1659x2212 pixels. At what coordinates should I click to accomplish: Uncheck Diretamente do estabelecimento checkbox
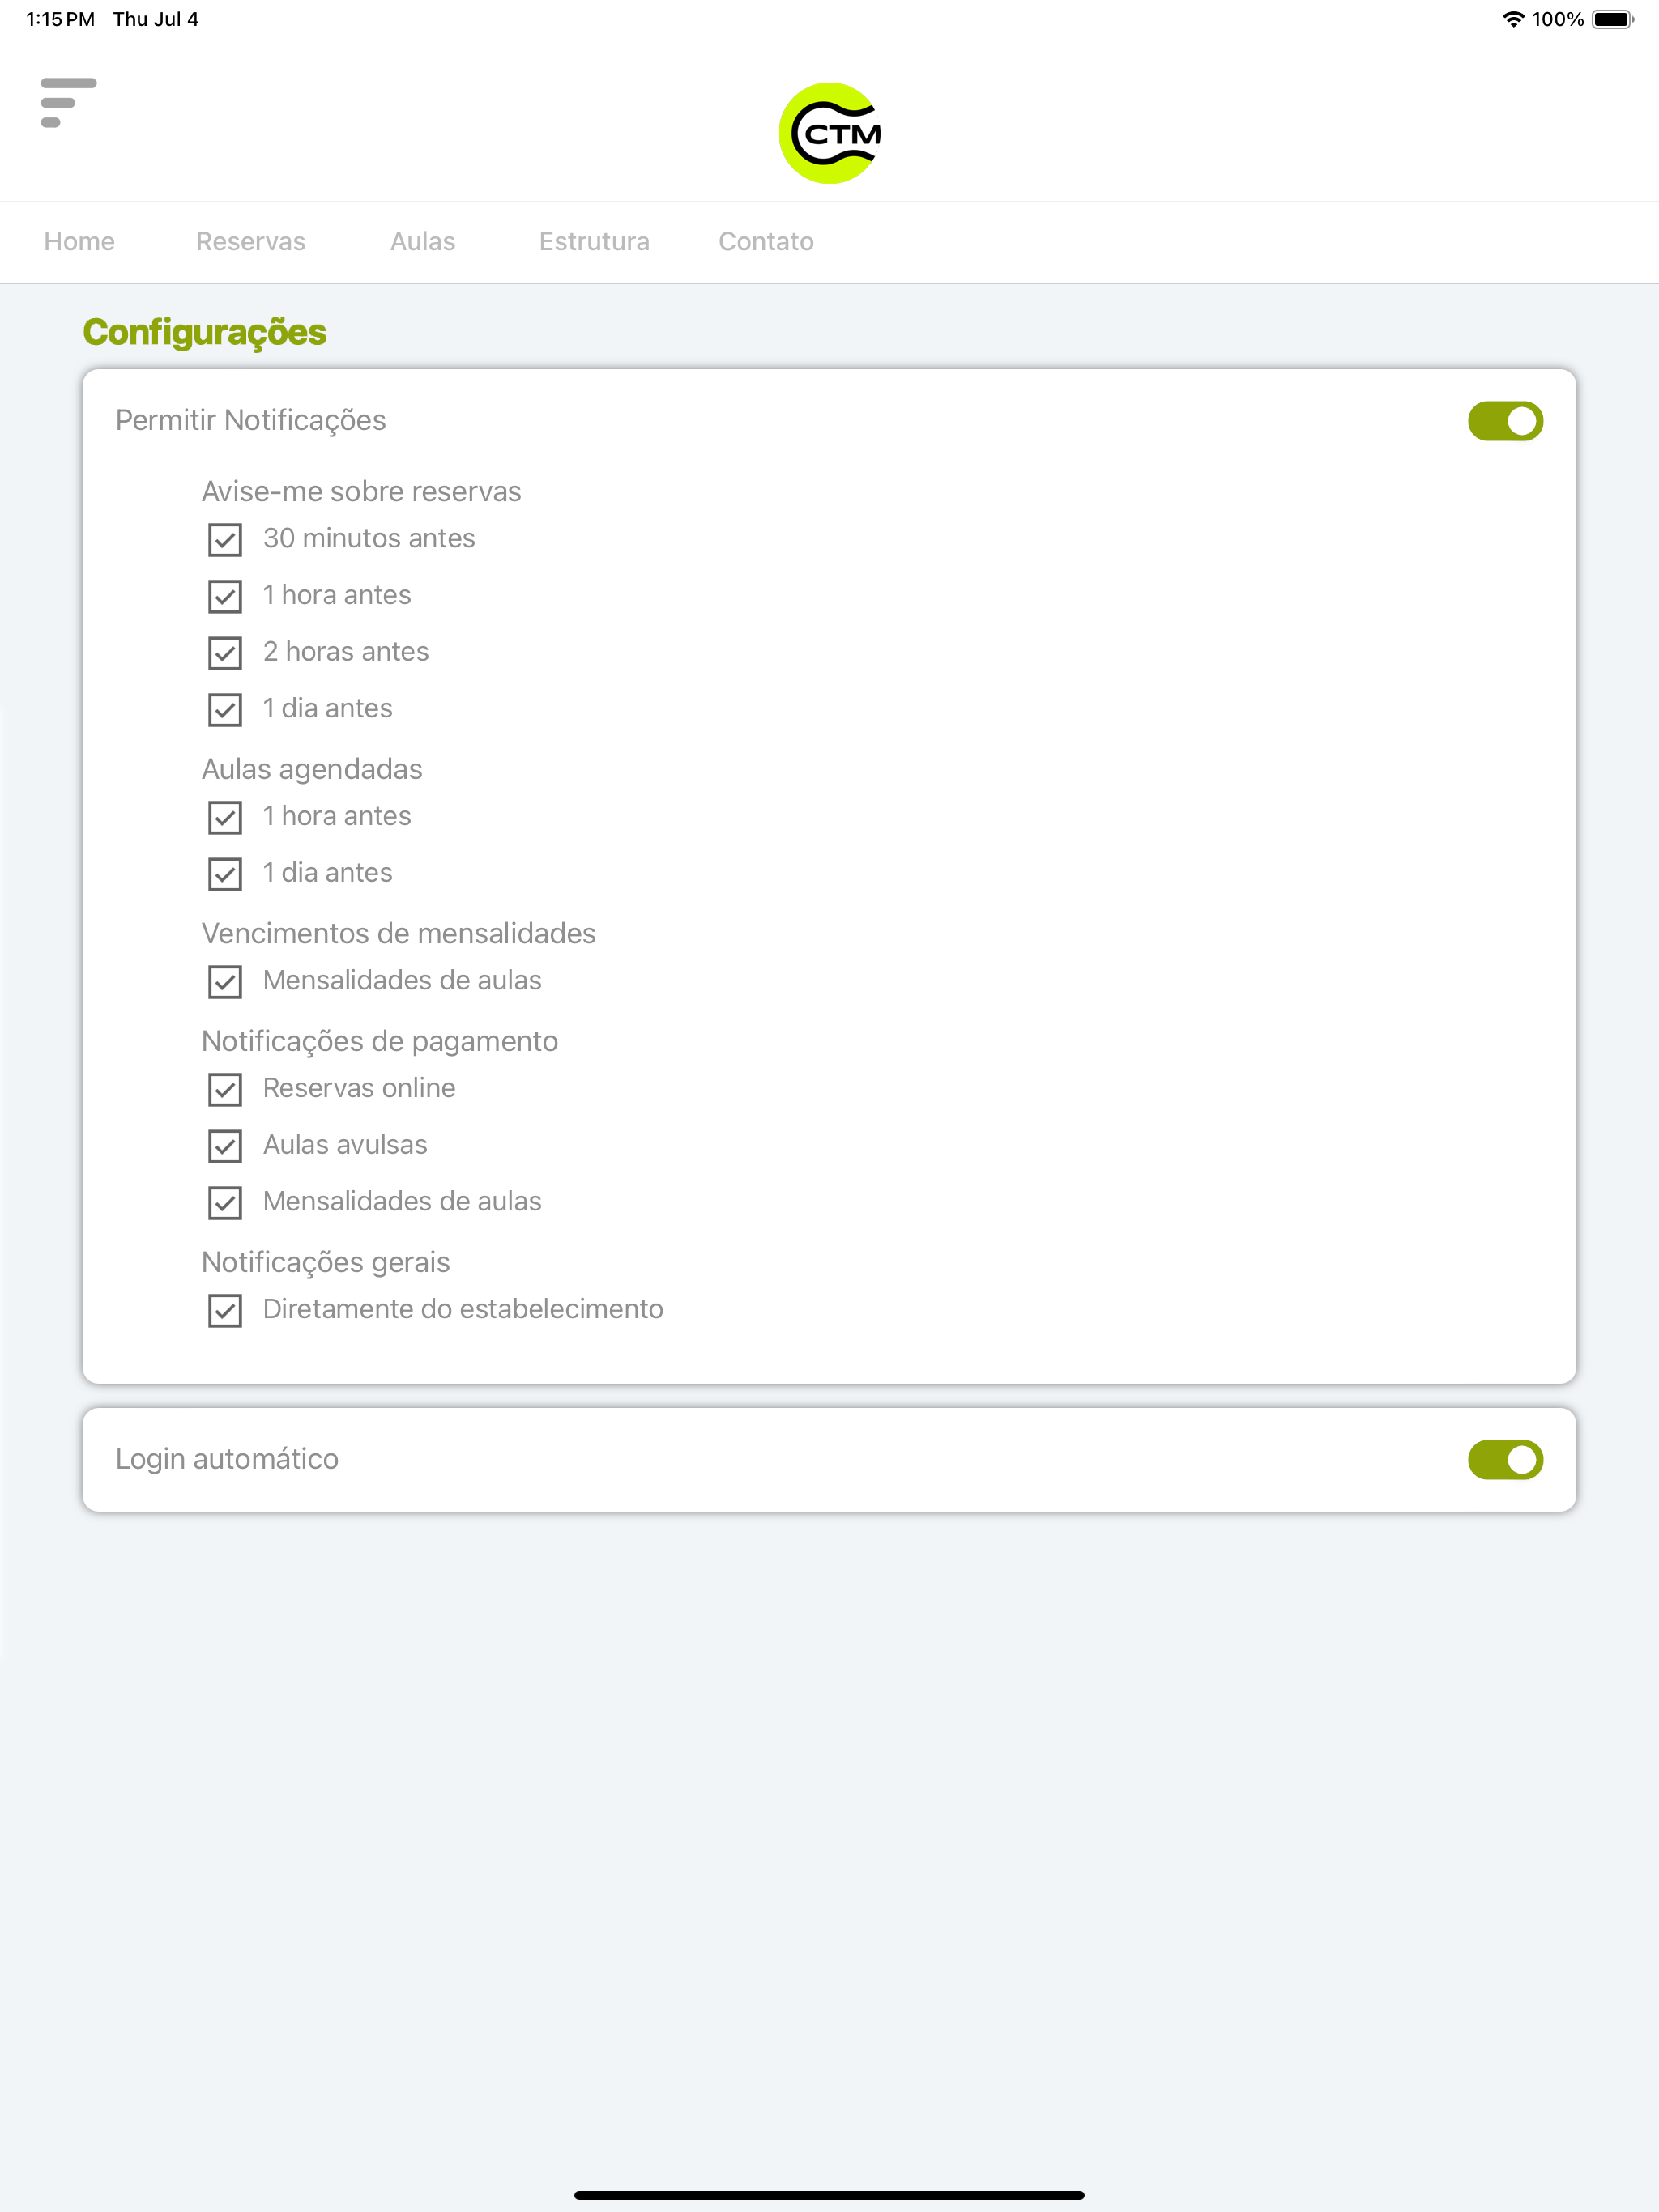click(x=225, y=1310)
